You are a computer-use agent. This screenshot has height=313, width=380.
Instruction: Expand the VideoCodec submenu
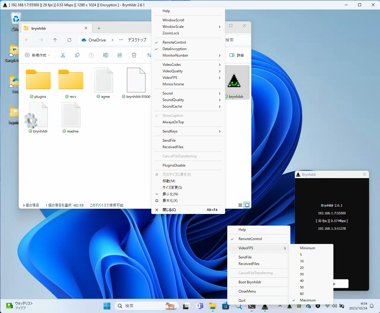click(x=188, y=65)
